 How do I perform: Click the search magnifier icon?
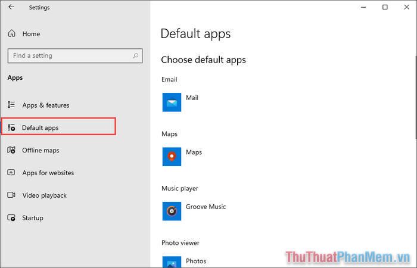pos(136,55)
